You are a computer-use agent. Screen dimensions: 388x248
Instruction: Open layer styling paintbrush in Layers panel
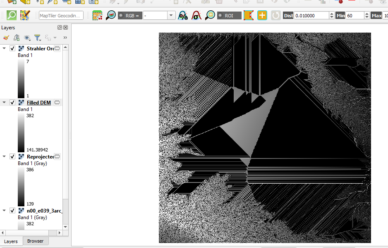point(6,38)
